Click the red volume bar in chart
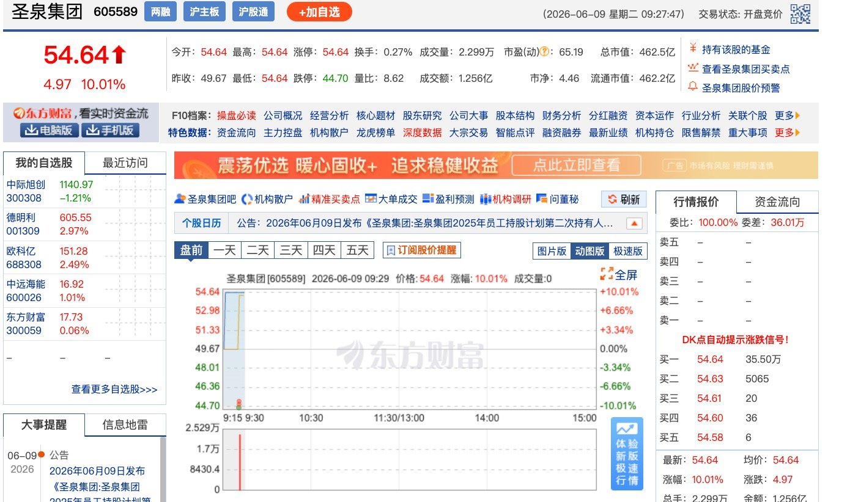Image resolution: width=861 pixels, height=502 pixels. 240,462
